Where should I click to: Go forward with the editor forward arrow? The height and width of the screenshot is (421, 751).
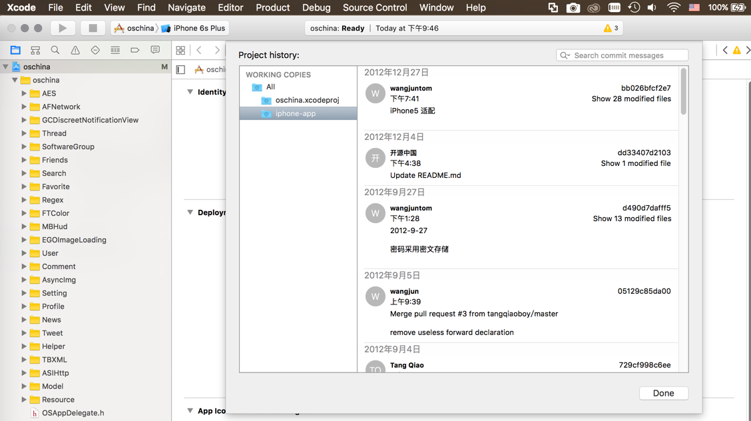click(217, 50)
